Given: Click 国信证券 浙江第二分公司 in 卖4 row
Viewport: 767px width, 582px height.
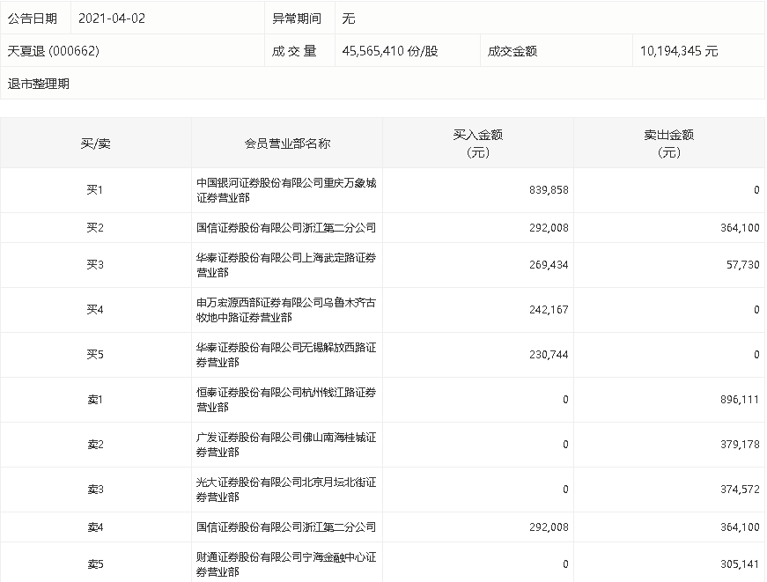Looking at the screenshot, I should (286, 527).
